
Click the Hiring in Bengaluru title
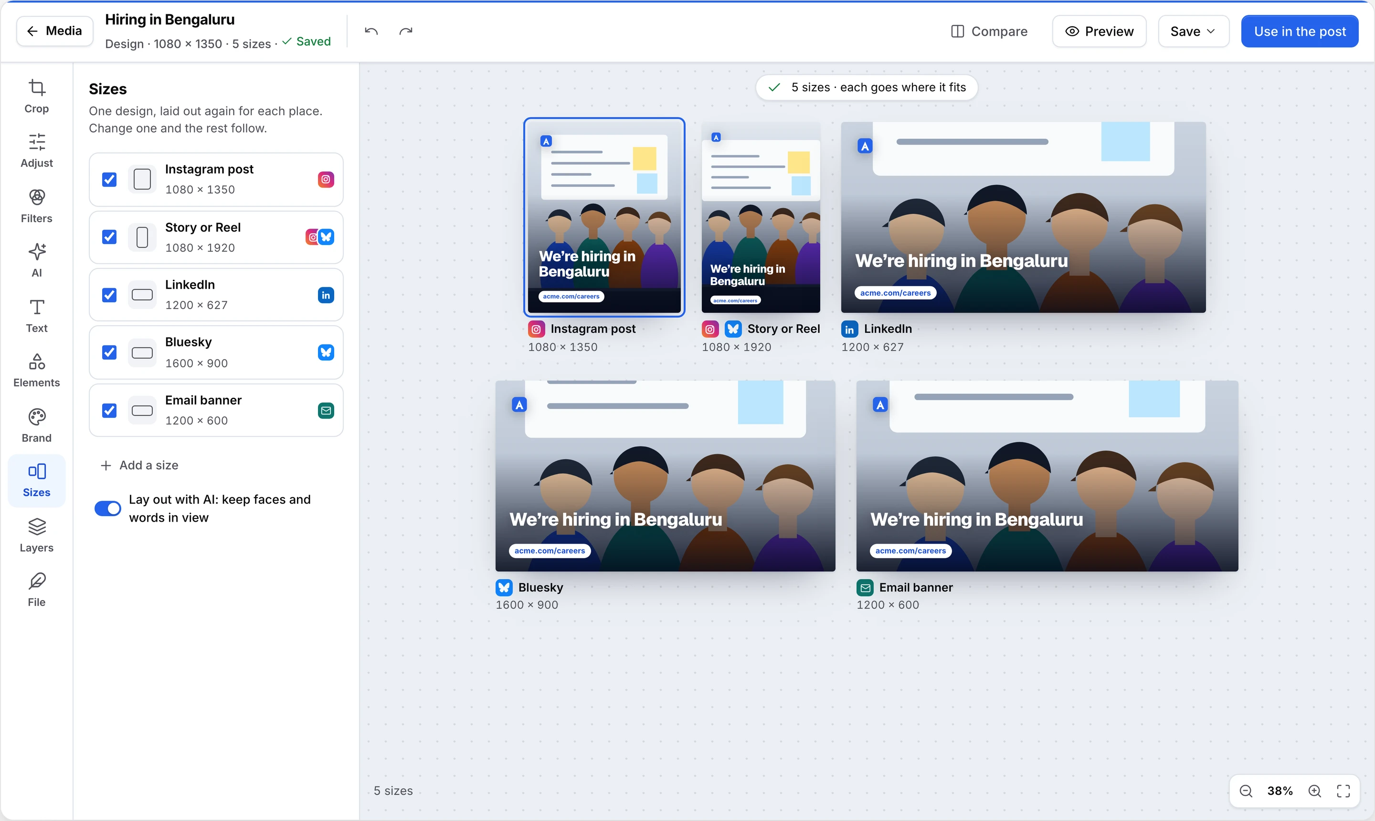coord(170,20)
